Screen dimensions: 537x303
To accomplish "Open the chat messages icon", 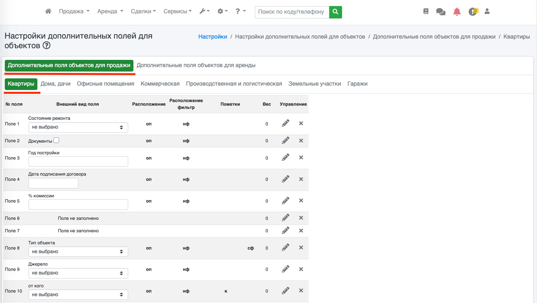I will coord(441,12).
